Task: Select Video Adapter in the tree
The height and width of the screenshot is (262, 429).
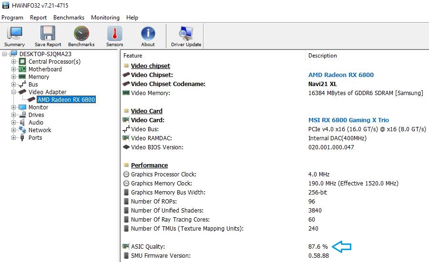Action: click(47, 92)
